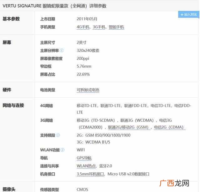Open the info icon beside 支持频段

(58, 135)
